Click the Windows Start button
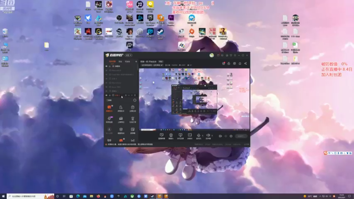Image resolution: width=354 pixels, height=199 pixels. coord(3,196)
